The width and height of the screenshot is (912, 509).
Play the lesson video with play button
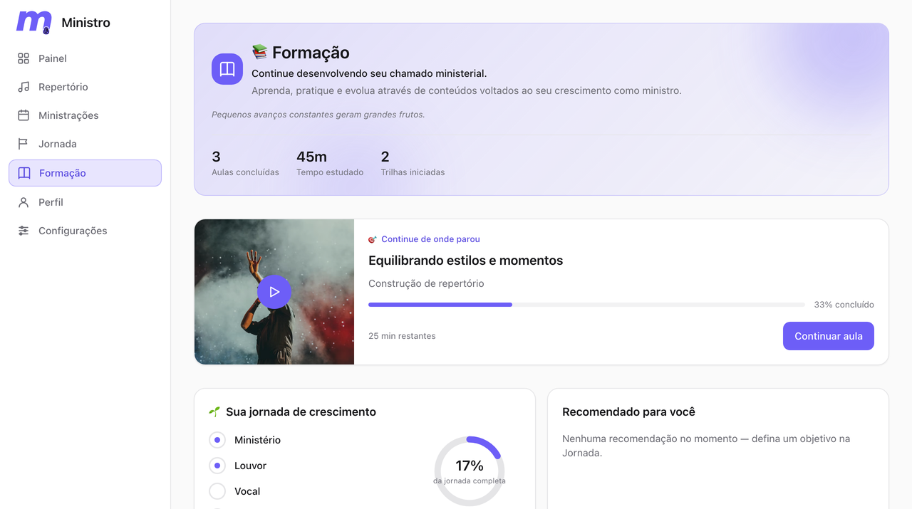tap(274, 292)
